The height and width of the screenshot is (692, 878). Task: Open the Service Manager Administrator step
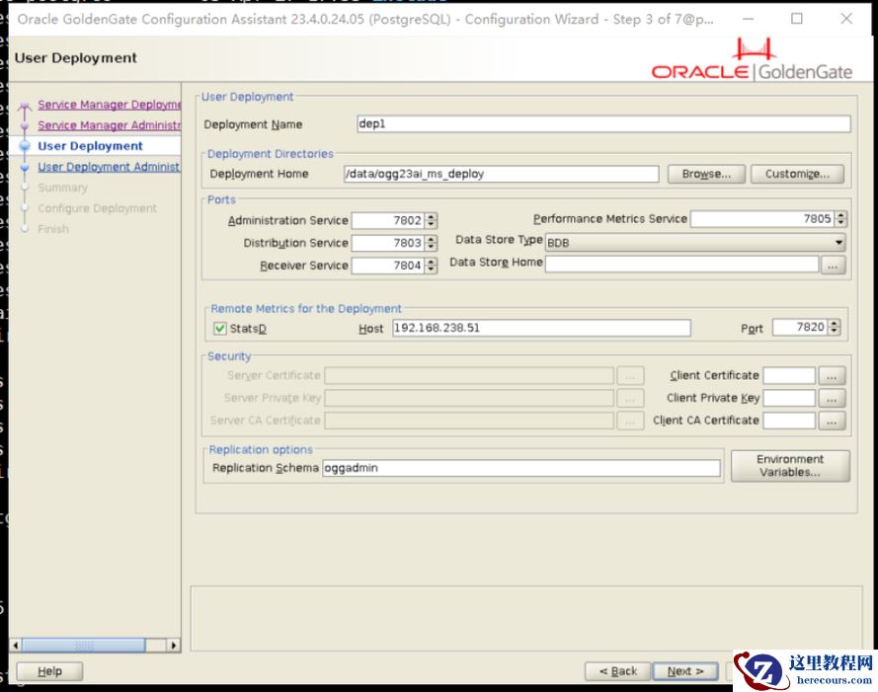point(109,125)
